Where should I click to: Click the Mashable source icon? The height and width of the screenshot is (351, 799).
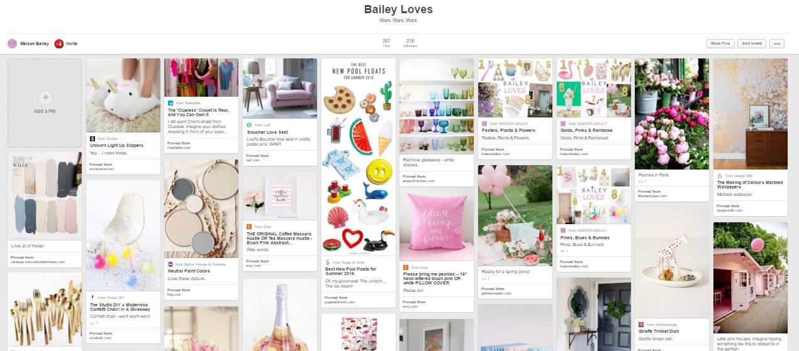click(x=170, y=102)
